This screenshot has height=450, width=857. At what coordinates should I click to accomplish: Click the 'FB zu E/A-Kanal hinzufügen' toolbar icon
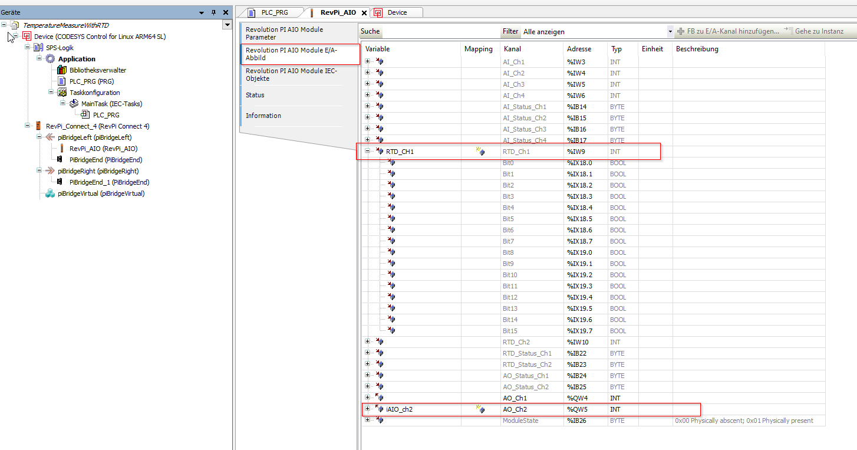(x=681, y=31)
